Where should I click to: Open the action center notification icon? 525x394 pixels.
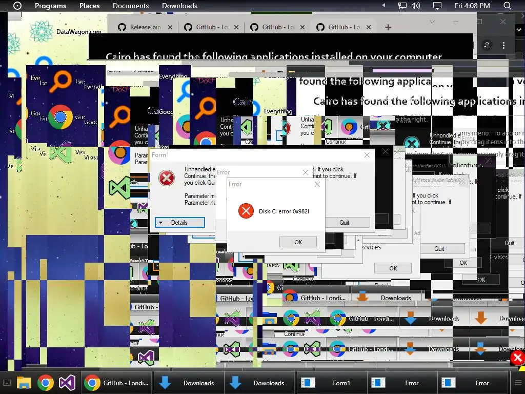click(x=437, y=6)
